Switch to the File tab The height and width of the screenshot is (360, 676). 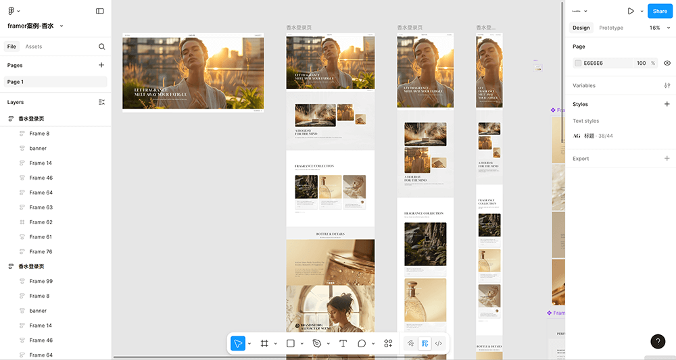(x=11, y=47)
